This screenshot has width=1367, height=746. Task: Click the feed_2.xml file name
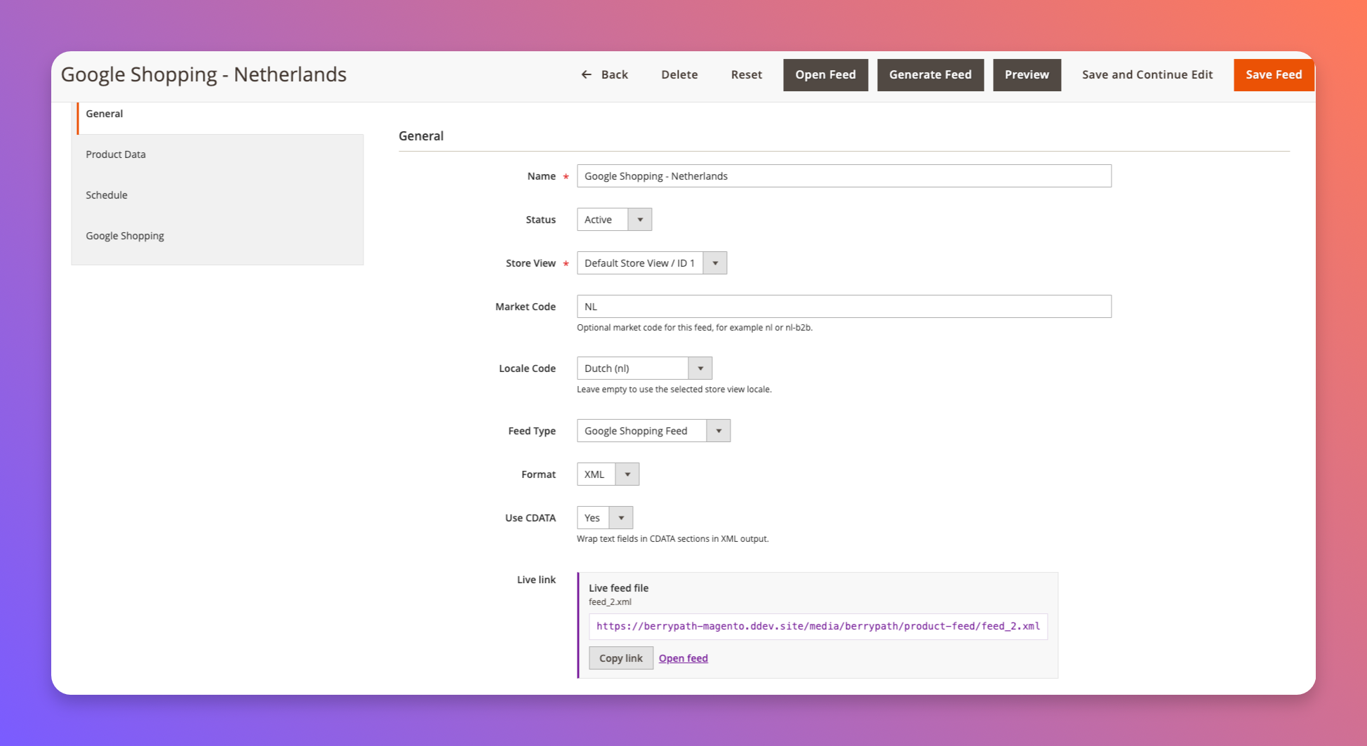click(x=610, y=602)
